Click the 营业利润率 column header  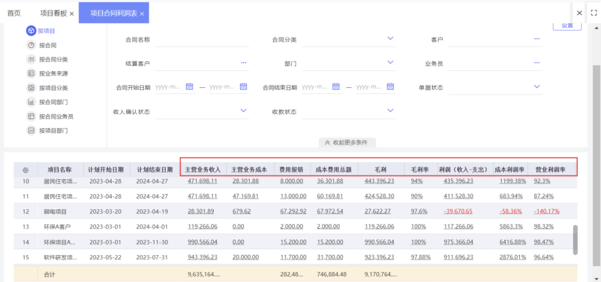click(x=550, y=169)
